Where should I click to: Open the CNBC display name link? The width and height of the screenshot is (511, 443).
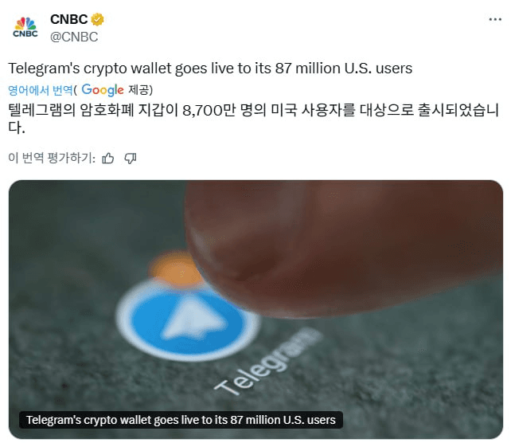pyautogui.click(x=69, y=19)
